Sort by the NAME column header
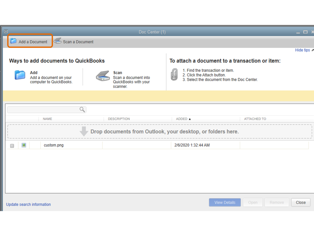Image resolution: width=314 pixels, height=236 pixels. pos(47,119)
